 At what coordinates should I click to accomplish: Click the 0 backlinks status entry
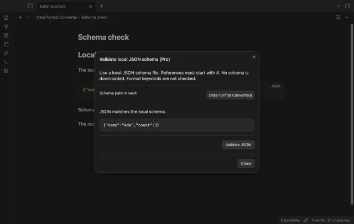point(290,220)
